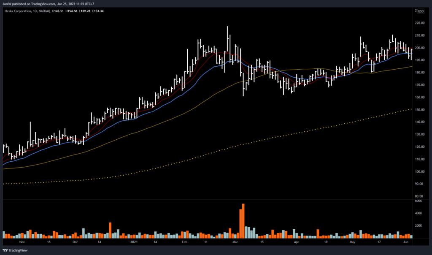The image size is (432, 255).
Task: Click the 2021 label on time axis
Action: [134, 242]
